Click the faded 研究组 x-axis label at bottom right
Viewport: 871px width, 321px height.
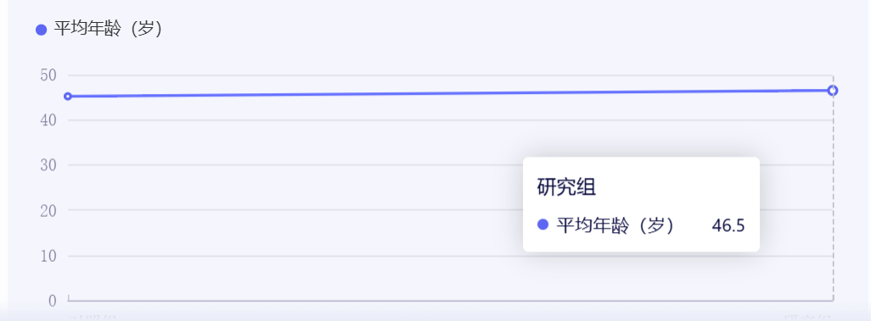(808, 318)
